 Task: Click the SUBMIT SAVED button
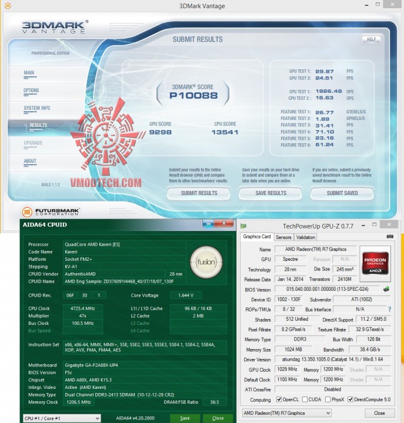342,193
